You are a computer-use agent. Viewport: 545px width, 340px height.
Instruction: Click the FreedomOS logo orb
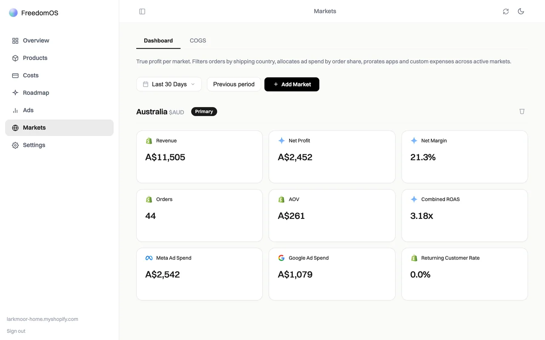13,13
